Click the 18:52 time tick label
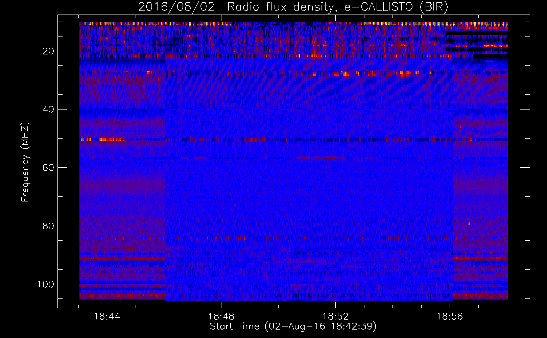This screenshot has width=547, height=338. click(335, 317)
